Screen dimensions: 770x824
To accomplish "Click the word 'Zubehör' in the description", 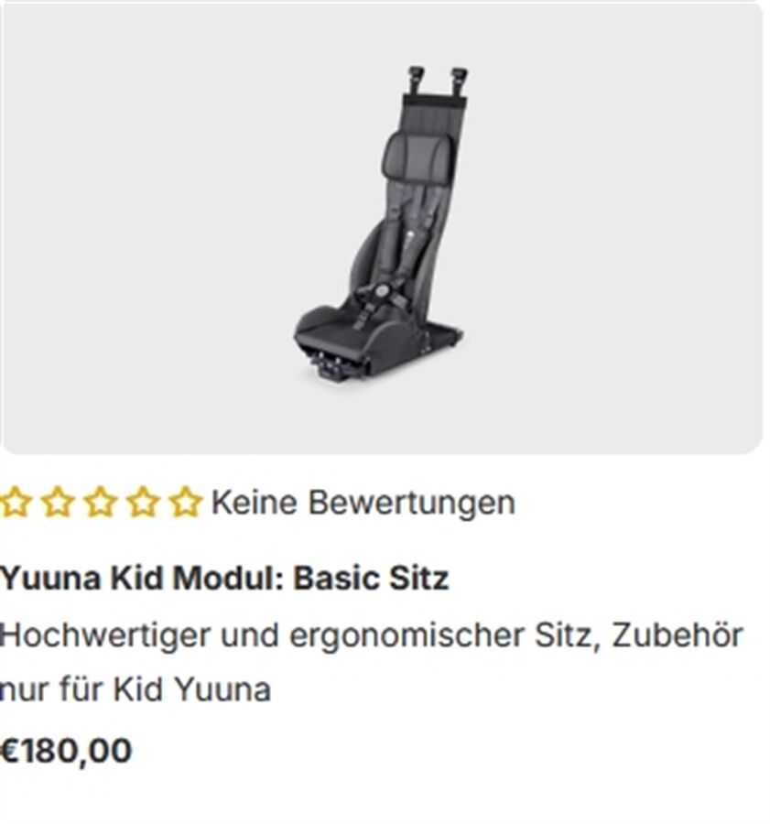I will click(678, 635).
